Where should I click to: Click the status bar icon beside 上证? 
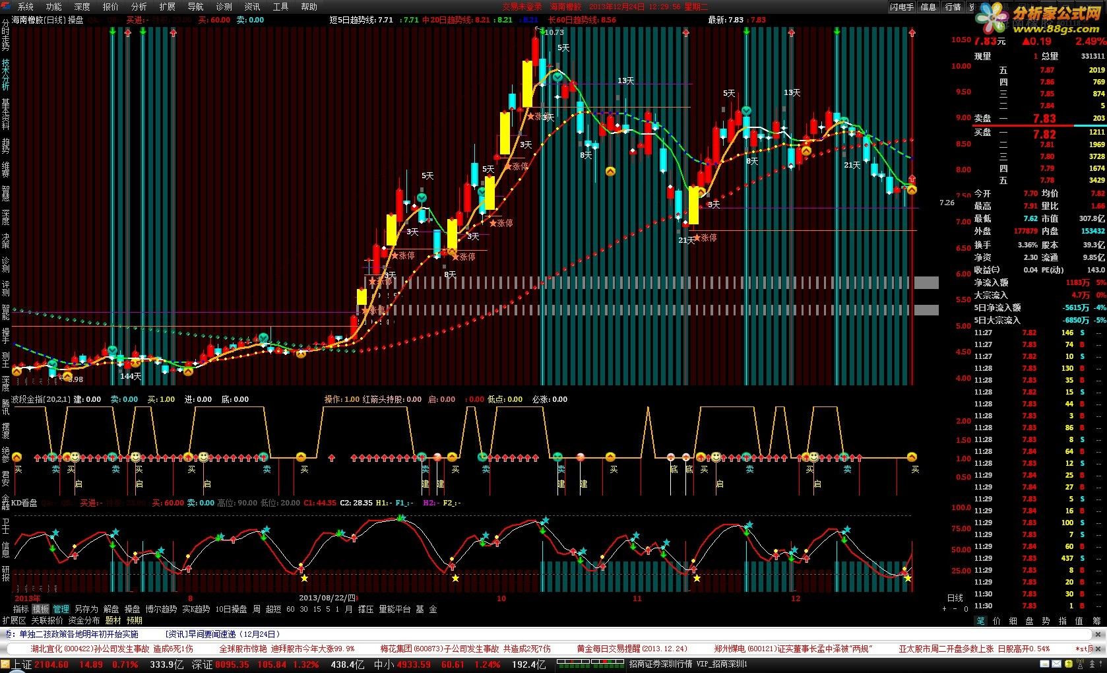[7, 664]
